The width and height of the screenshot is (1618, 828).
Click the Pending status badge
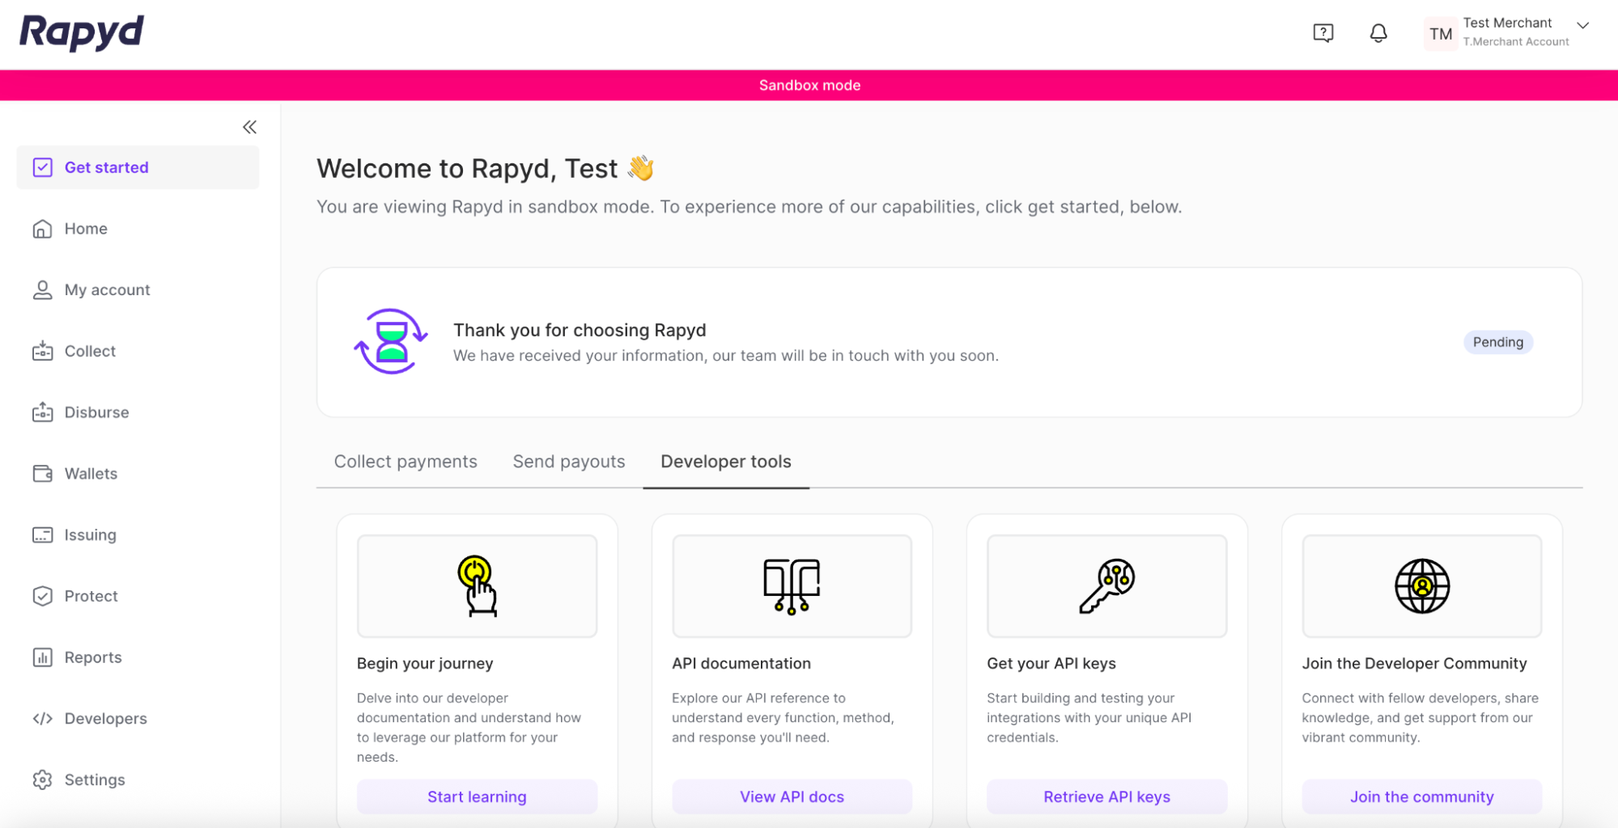click(1497, 342)
